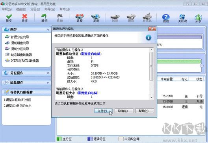The height and width of the screenshot is (143, 208).
Task: Open 复制磁盘向导 wizard
Action: (x=17, y=43)
